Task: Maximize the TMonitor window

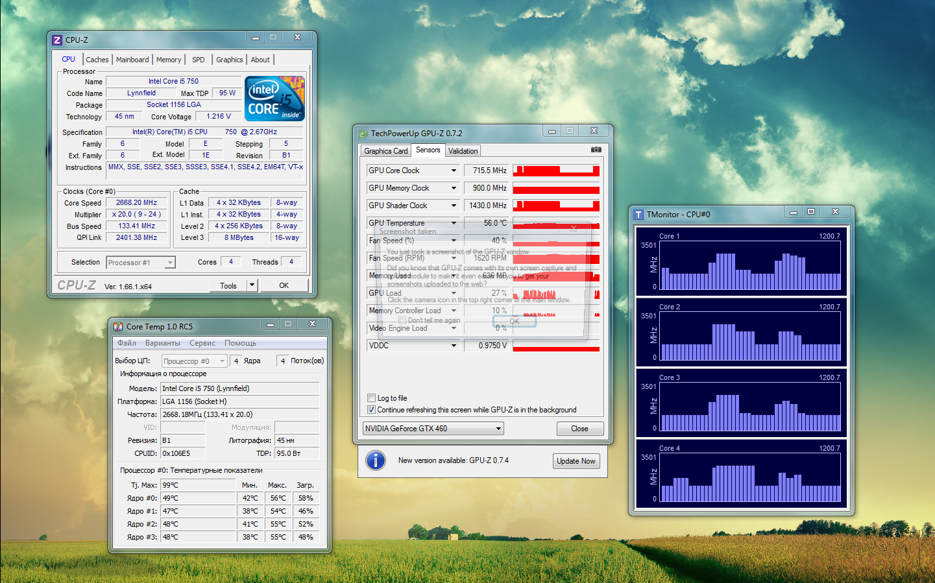Action: point(810,212)
